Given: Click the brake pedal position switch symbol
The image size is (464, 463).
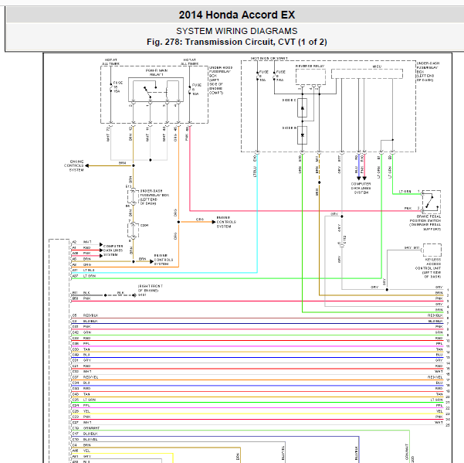Looking at the screenshot, I should [x=431, y=202].
